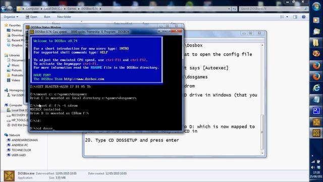Go forward in the Explorer window

coord(10,9)
